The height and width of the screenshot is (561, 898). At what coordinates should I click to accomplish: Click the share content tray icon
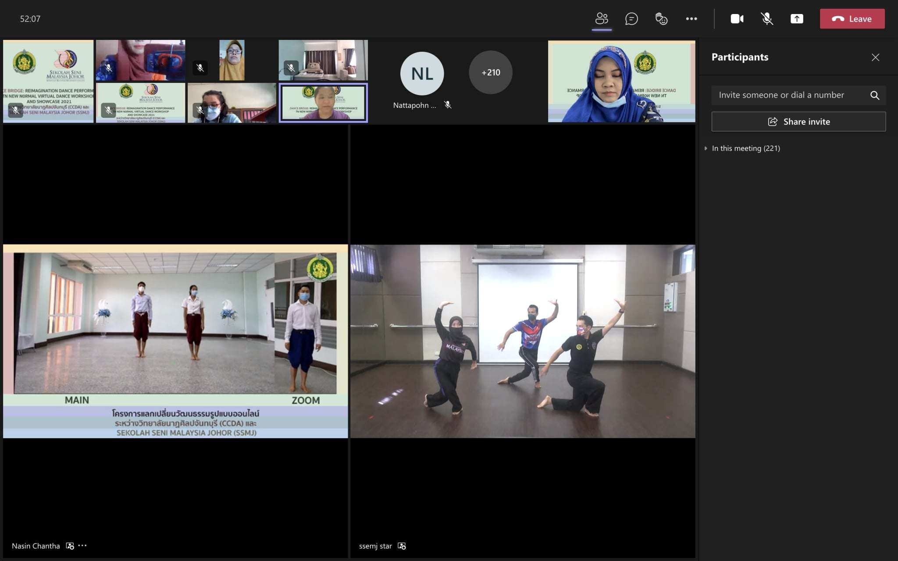point(797,19)
